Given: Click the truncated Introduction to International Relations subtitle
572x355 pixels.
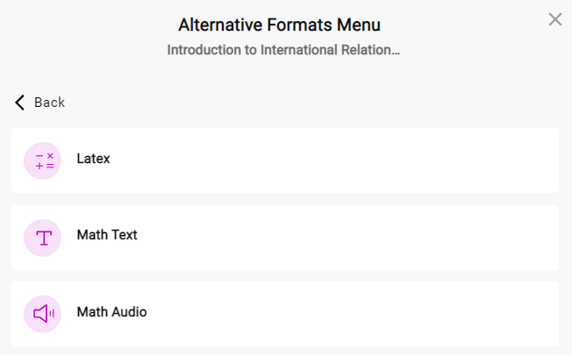Looking at the screenshot, I should (x=283, y=50).
